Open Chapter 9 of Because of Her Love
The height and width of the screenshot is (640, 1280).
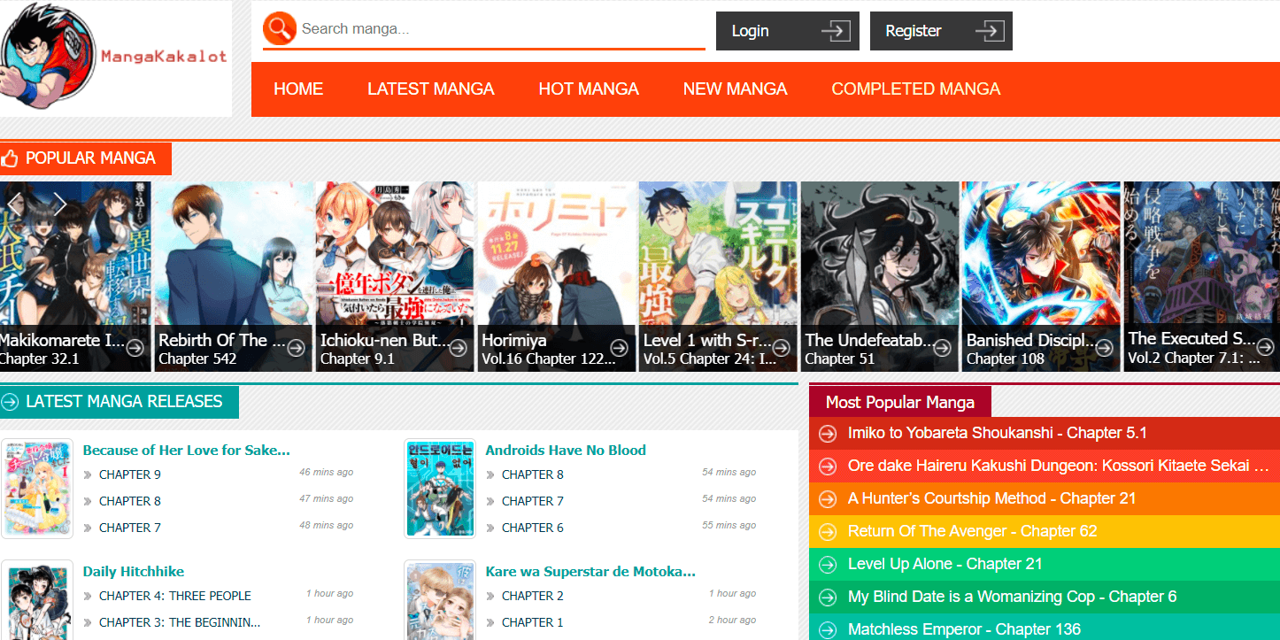coord(130,474)
